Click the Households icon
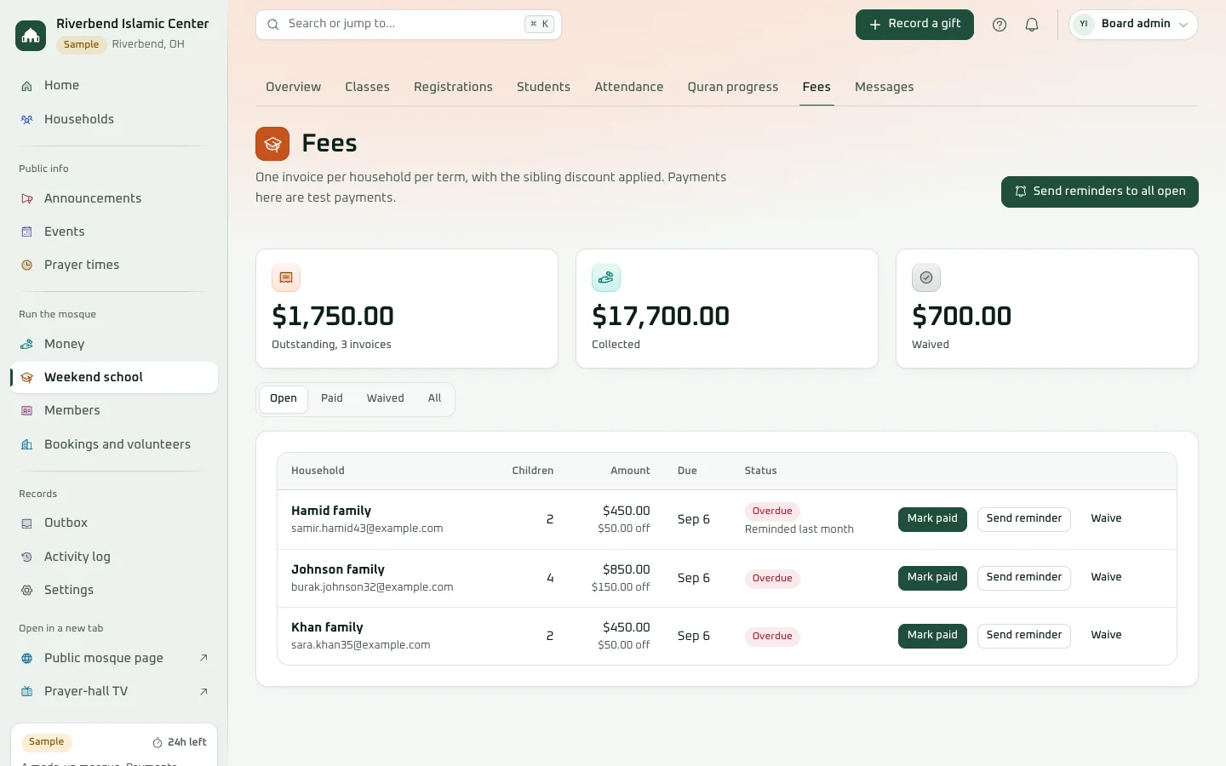The height and width of the screenshot is (766, 1226). coord(27,120)
